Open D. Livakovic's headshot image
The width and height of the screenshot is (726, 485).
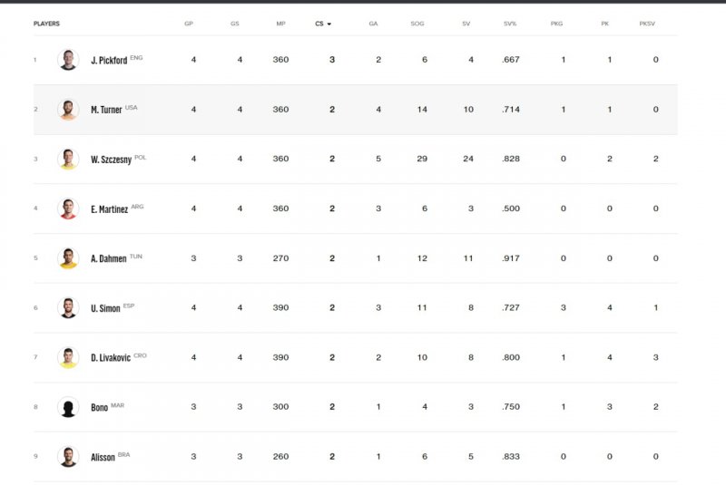click(x=68, y=357)
